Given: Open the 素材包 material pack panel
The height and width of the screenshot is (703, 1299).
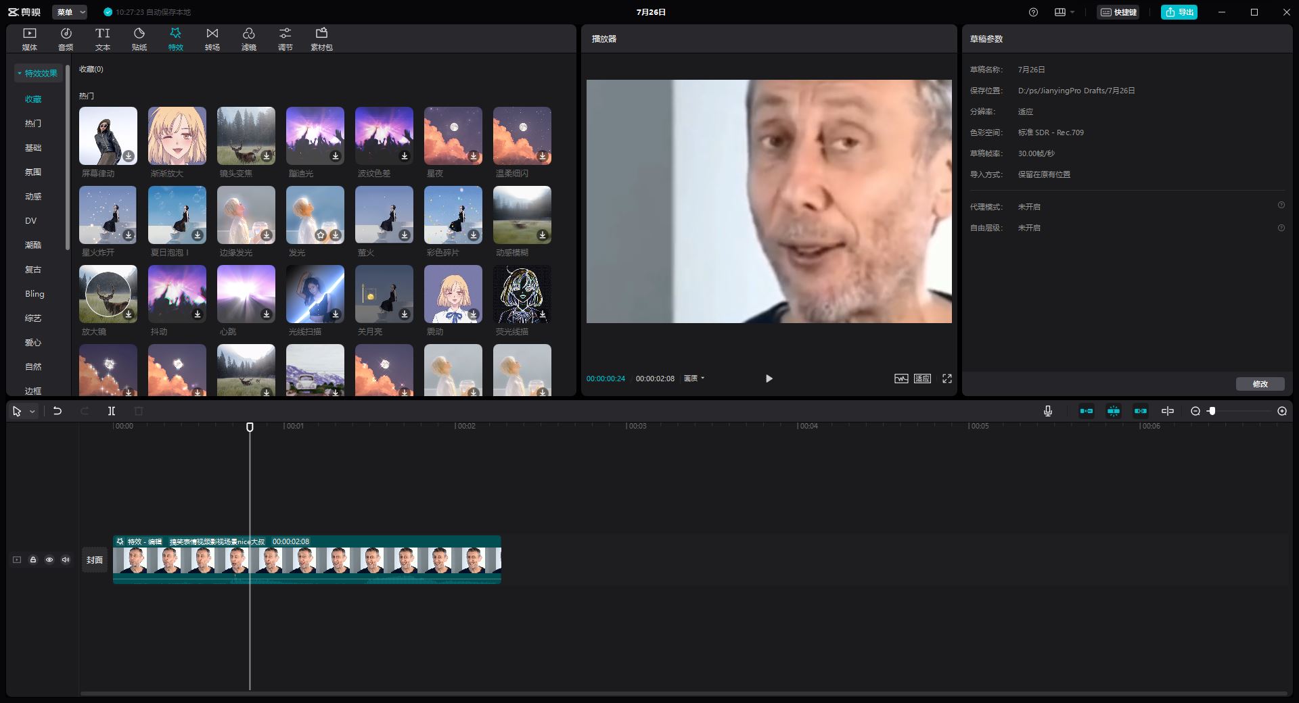Looking at the screenshot, I should click(x=323, y=38).
